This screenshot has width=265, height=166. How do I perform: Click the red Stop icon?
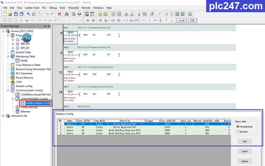coord(119,14)
